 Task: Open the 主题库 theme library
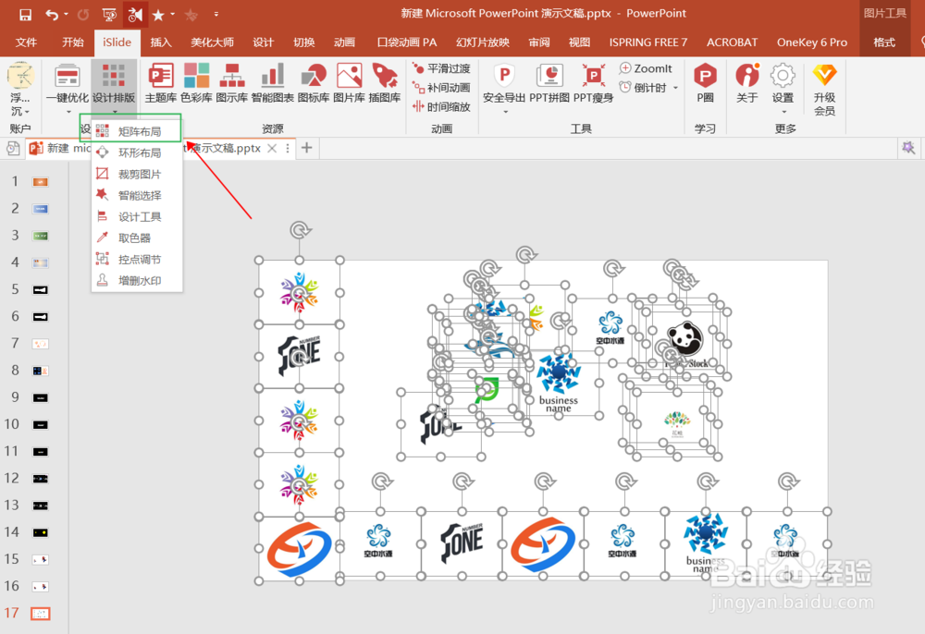coord(160,83)
